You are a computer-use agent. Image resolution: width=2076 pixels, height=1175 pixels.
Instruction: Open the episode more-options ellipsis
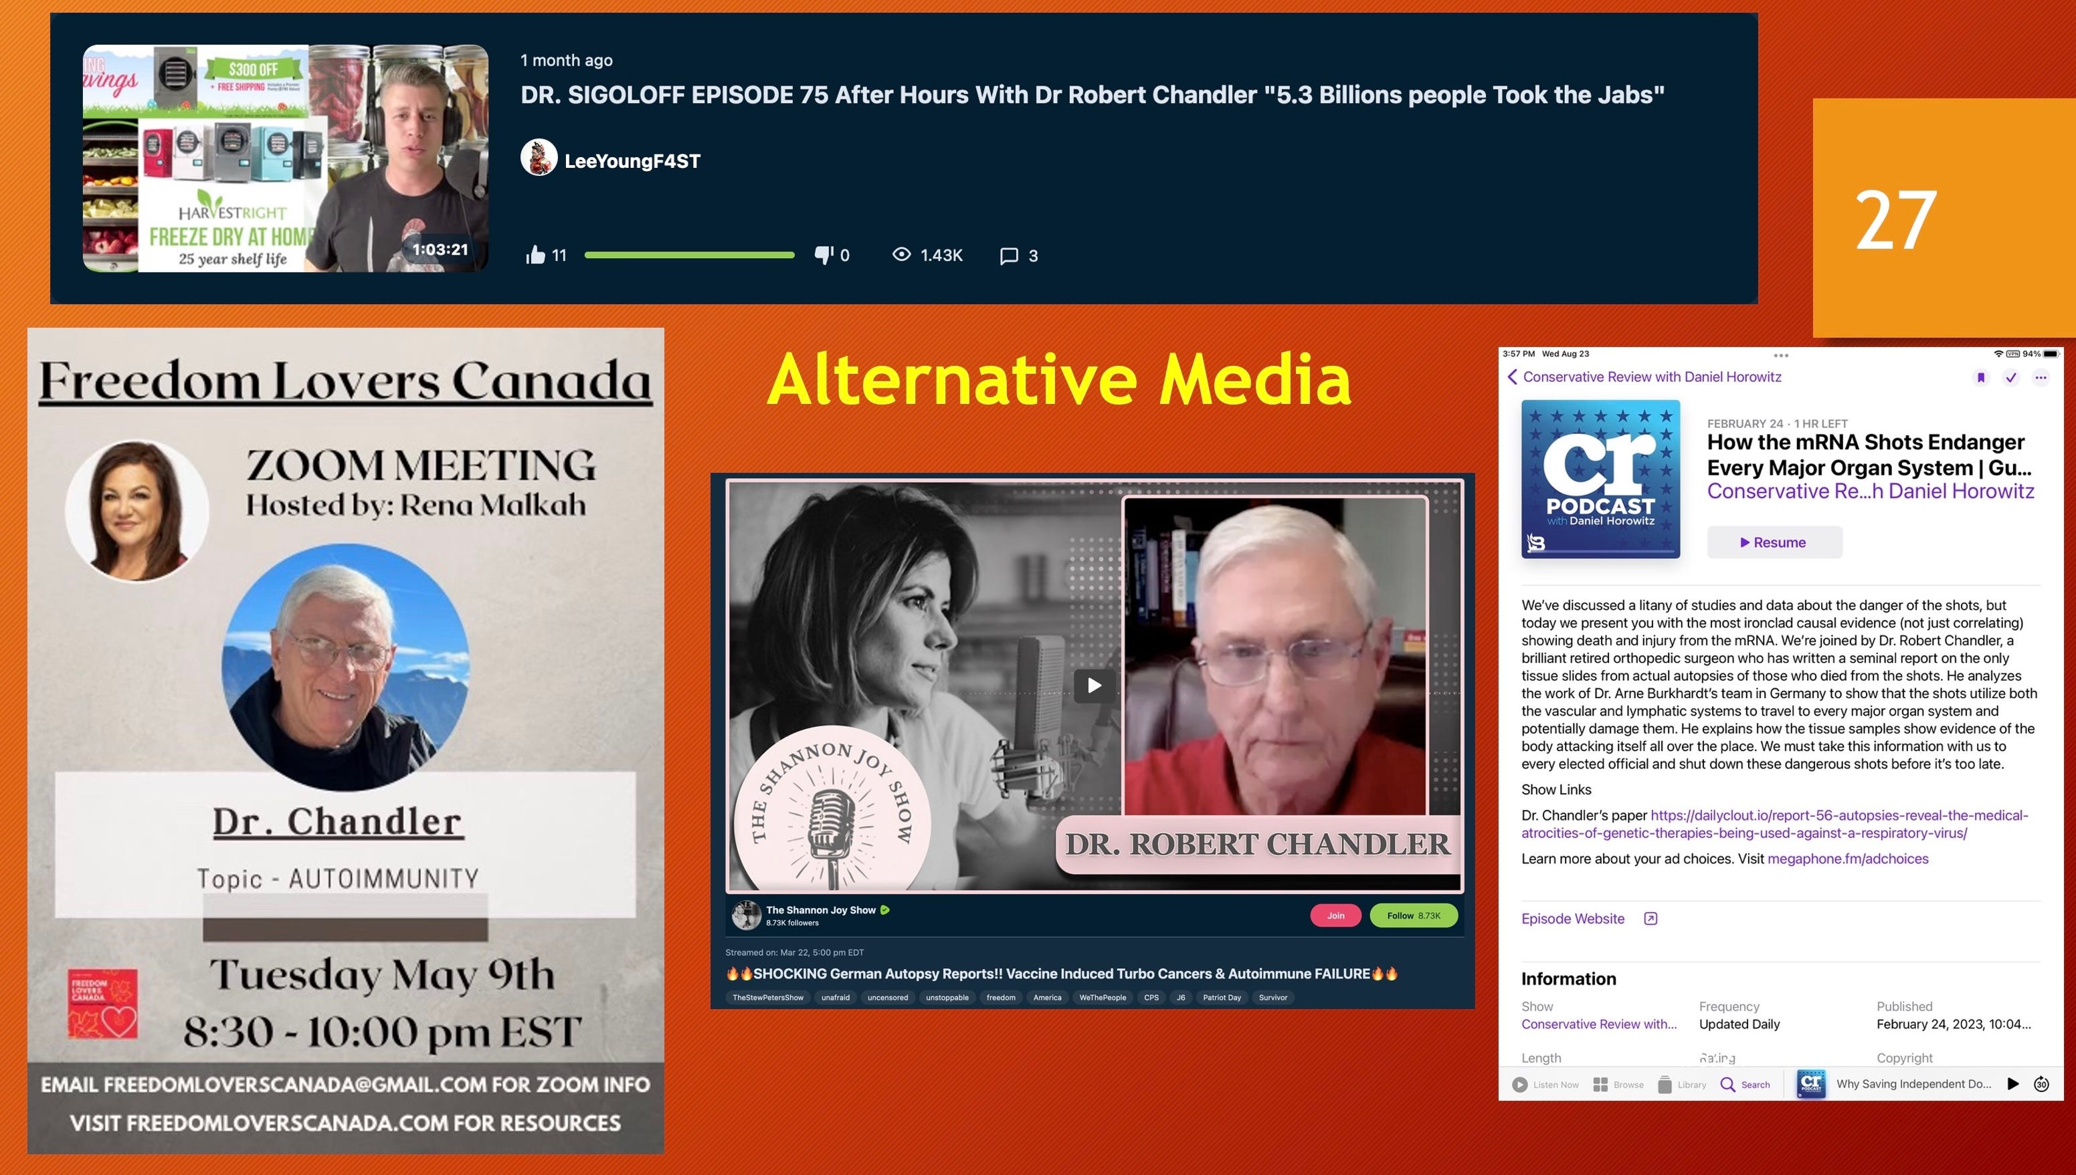point(2041,377)
